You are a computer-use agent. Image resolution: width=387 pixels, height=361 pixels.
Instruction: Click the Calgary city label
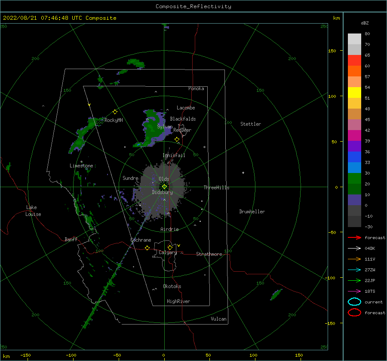[x=168, y=252]
